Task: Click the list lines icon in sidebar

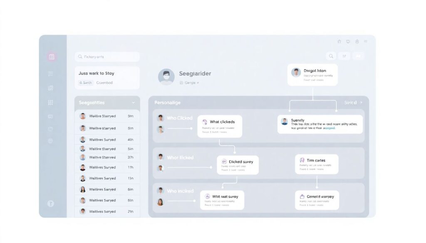Action: pos(51,74)
